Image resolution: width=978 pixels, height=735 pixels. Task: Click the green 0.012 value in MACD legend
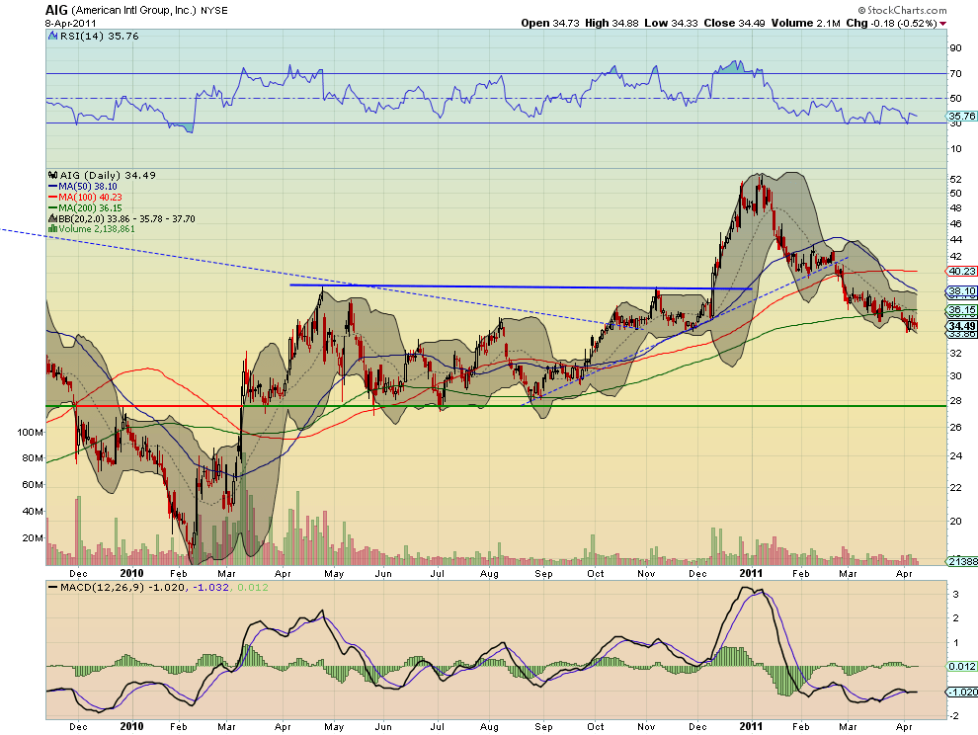(x=253, y=587)
